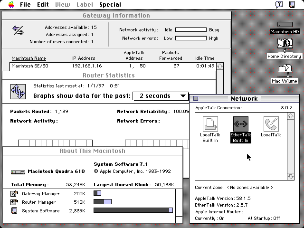Click the Gateway Manager application icon
The image size is (304, 228).
14,193
